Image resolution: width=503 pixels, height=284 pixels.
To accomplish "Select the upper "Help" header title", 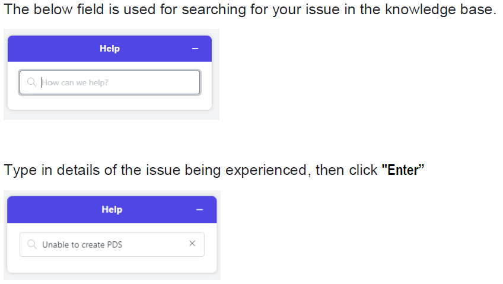I will [110, 49].
